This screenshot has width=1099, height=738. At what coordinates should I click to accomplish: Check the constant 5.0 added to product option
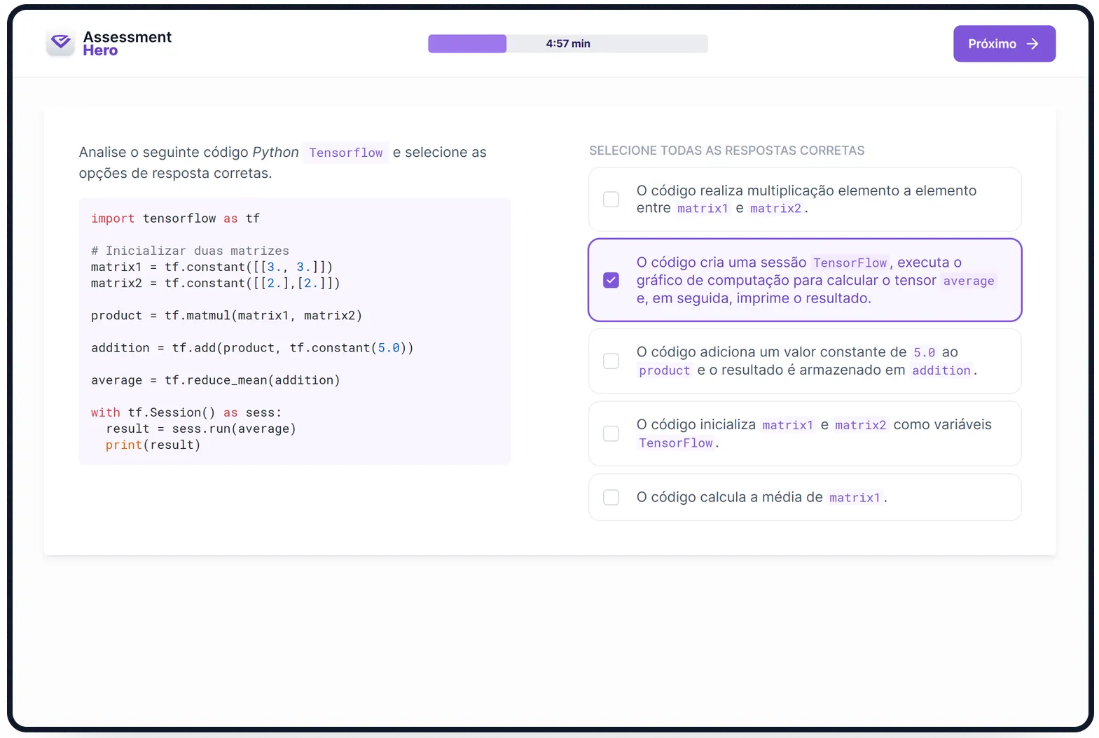pyautogui.click(x=611, y=361)
